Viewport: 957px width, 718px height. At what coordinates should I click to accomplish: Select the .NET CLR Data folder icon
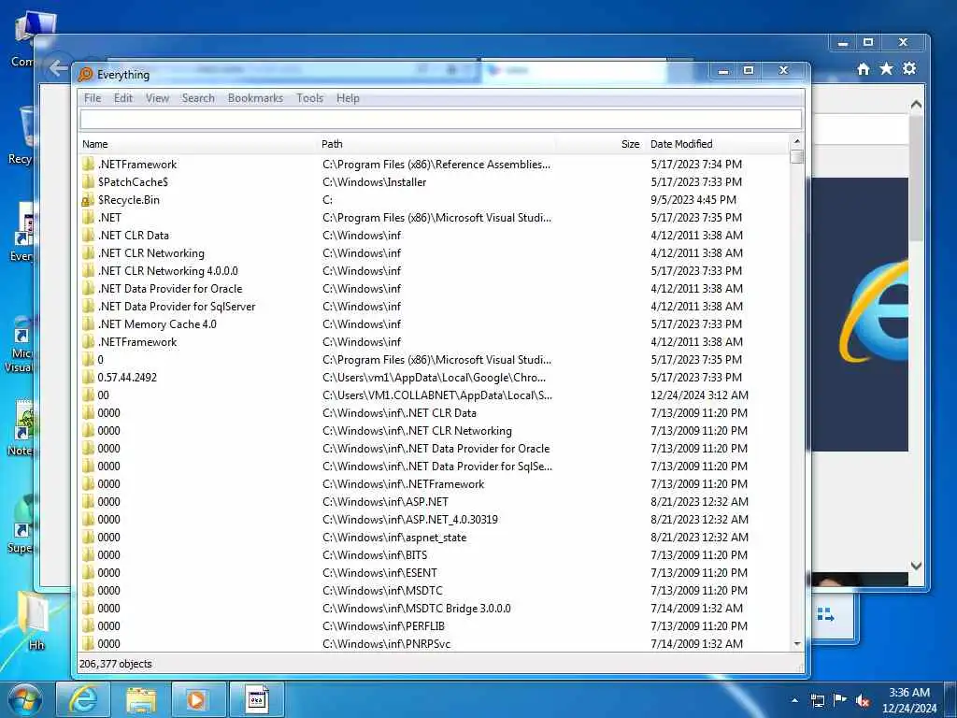tap(88, 236)
